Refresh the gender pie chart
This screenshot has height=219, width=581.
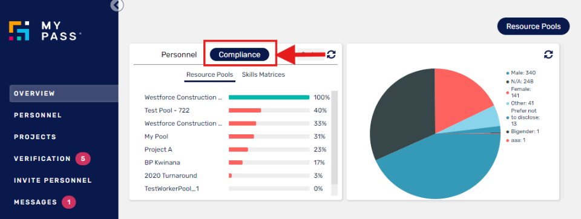tap(548, 54)
